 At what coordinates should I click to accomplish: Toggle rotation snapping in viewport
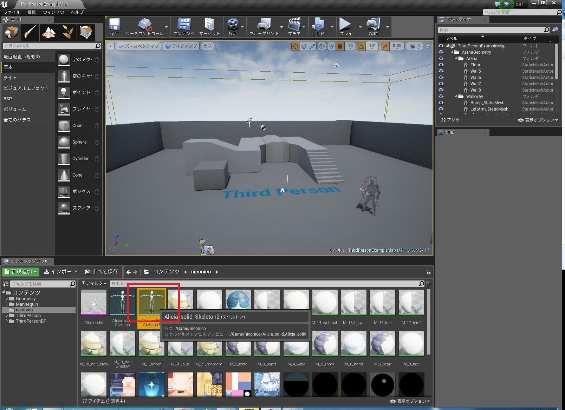click(361, 46)
